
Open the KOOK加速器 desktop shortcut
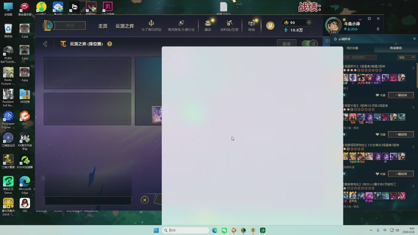pos(25,162)
